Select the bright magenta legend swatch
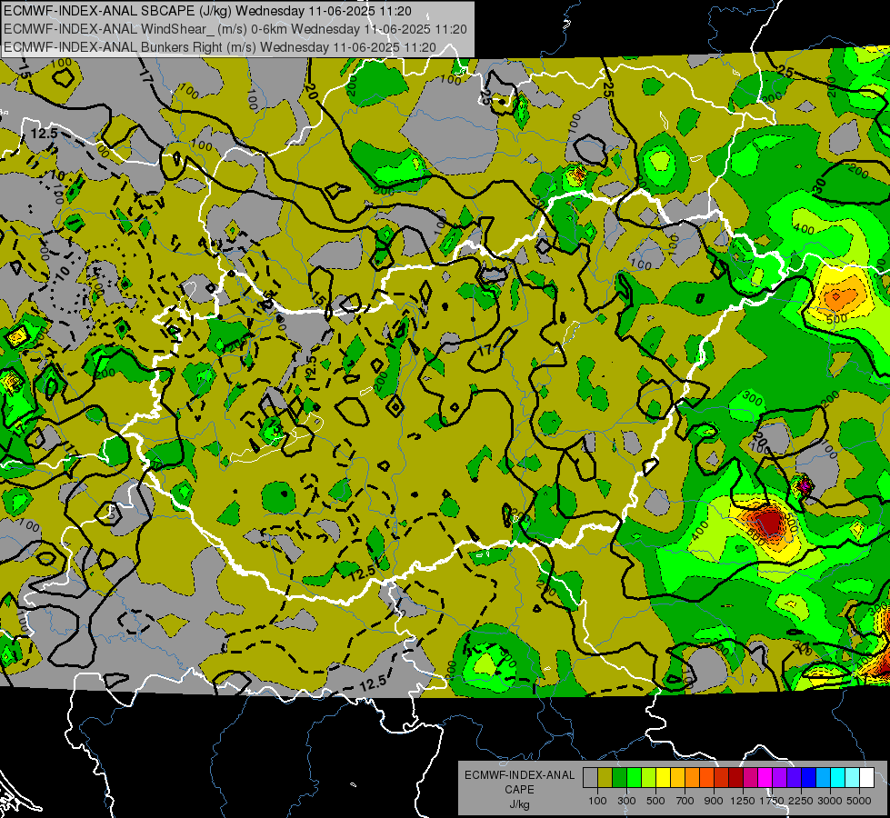Viewport: 890px width, 818px height. [x=765, y=777]
